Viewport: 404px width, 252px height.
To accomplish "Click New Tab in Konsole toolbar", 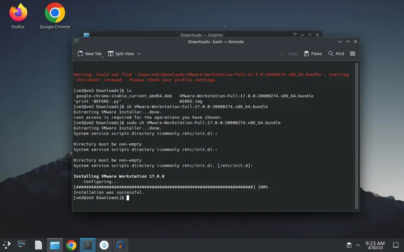I will click(90, 54).
